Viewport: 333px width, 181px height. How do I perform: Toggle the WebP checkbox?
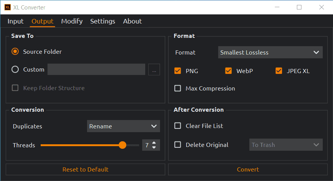coord(228,71)
